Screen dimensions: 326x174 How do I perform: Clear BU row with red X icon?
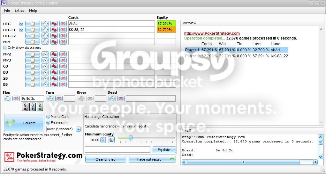[63, 72]
